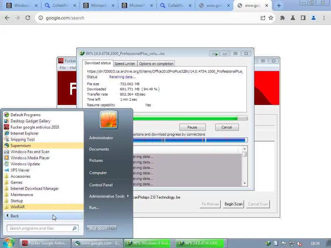Click muted volume tray icon
The width and height of the screenshot is (331, 248).
click(299, 243)
